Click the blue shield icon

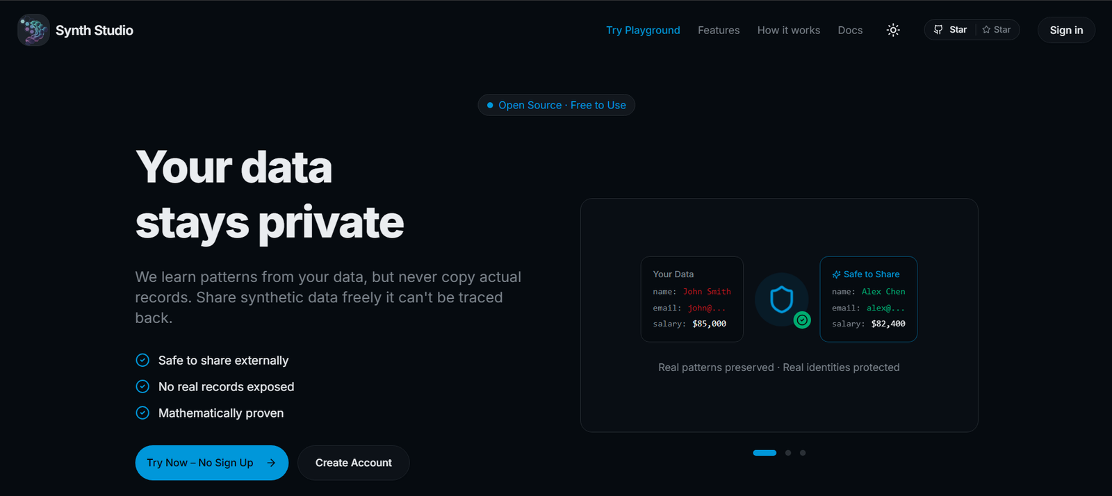[782, 299]
